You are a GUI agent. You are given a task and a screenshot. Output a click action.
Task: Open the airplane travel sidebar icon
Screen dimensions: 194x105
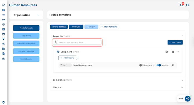3,58
